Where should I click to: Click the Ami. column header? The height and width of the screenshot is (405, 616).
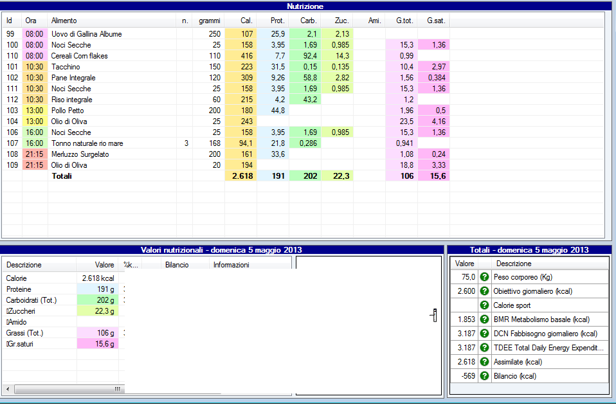click(x=369, y=21)
